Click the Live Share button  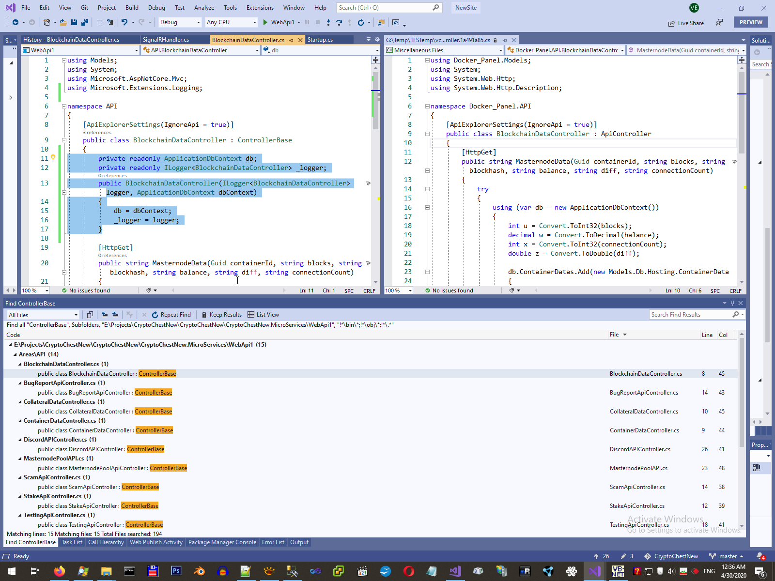(x=686, y=23)
